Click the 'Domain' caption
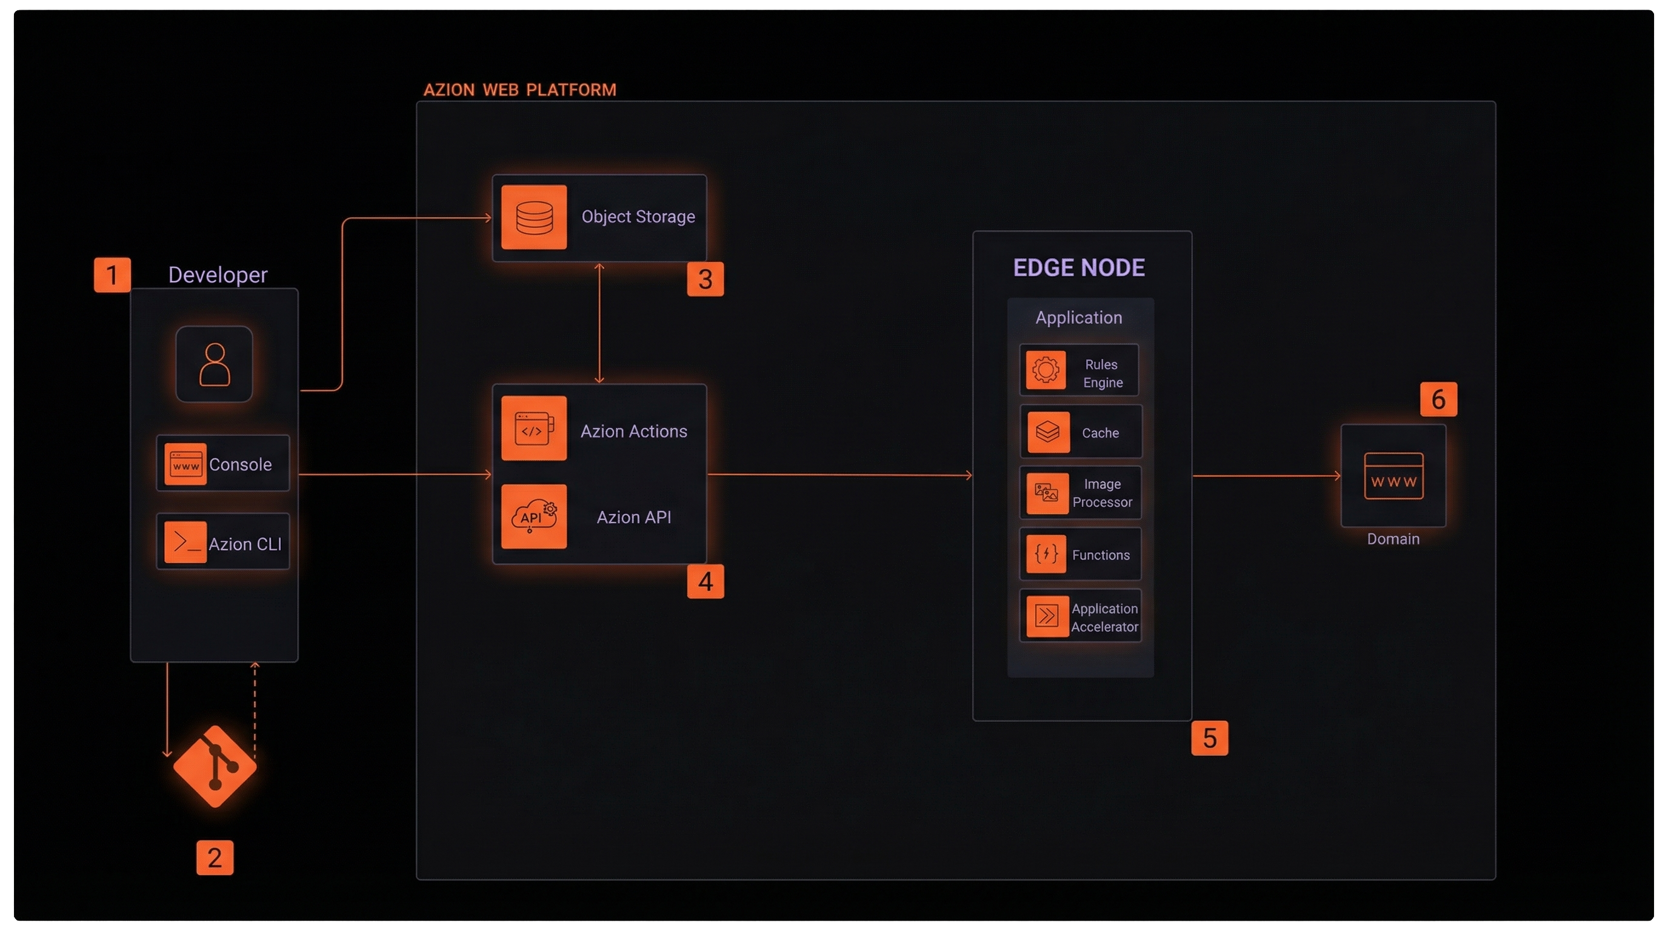1668x931 pixels. tap(1393, 539)
